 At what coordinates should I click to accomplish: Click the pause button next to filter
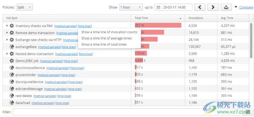pyautogui.click(x=248, y=112)
